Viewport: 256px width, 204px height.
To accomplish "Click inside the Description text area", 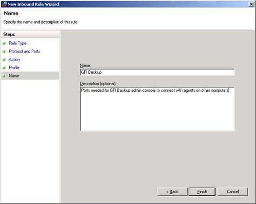I will pyautogui.click(x=157, y=109).
